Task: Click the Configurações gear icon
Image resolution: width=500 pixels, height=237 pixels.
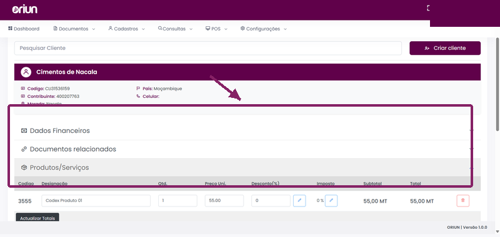Action: 242,28
